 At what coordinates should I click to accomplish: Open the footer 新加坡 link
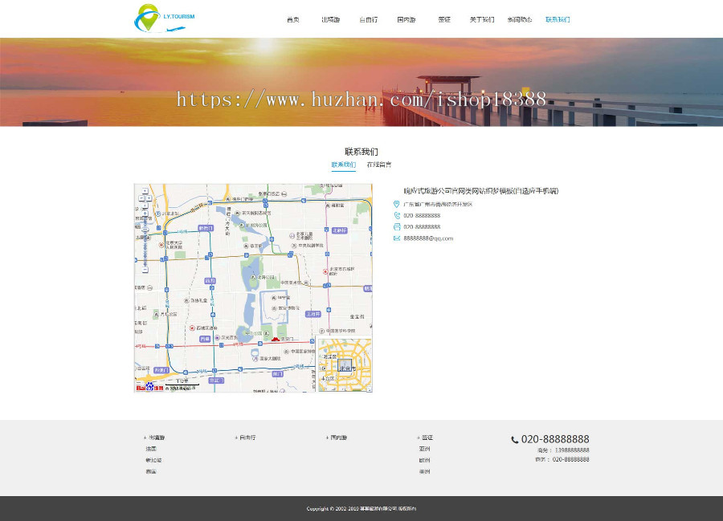(153, 460)
